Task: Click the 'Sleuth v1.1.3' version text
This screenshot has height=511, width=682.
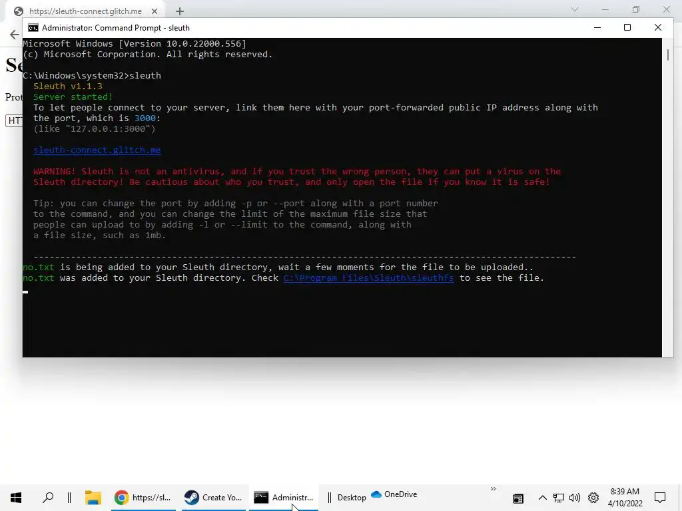Action: (x=68, y=86)
